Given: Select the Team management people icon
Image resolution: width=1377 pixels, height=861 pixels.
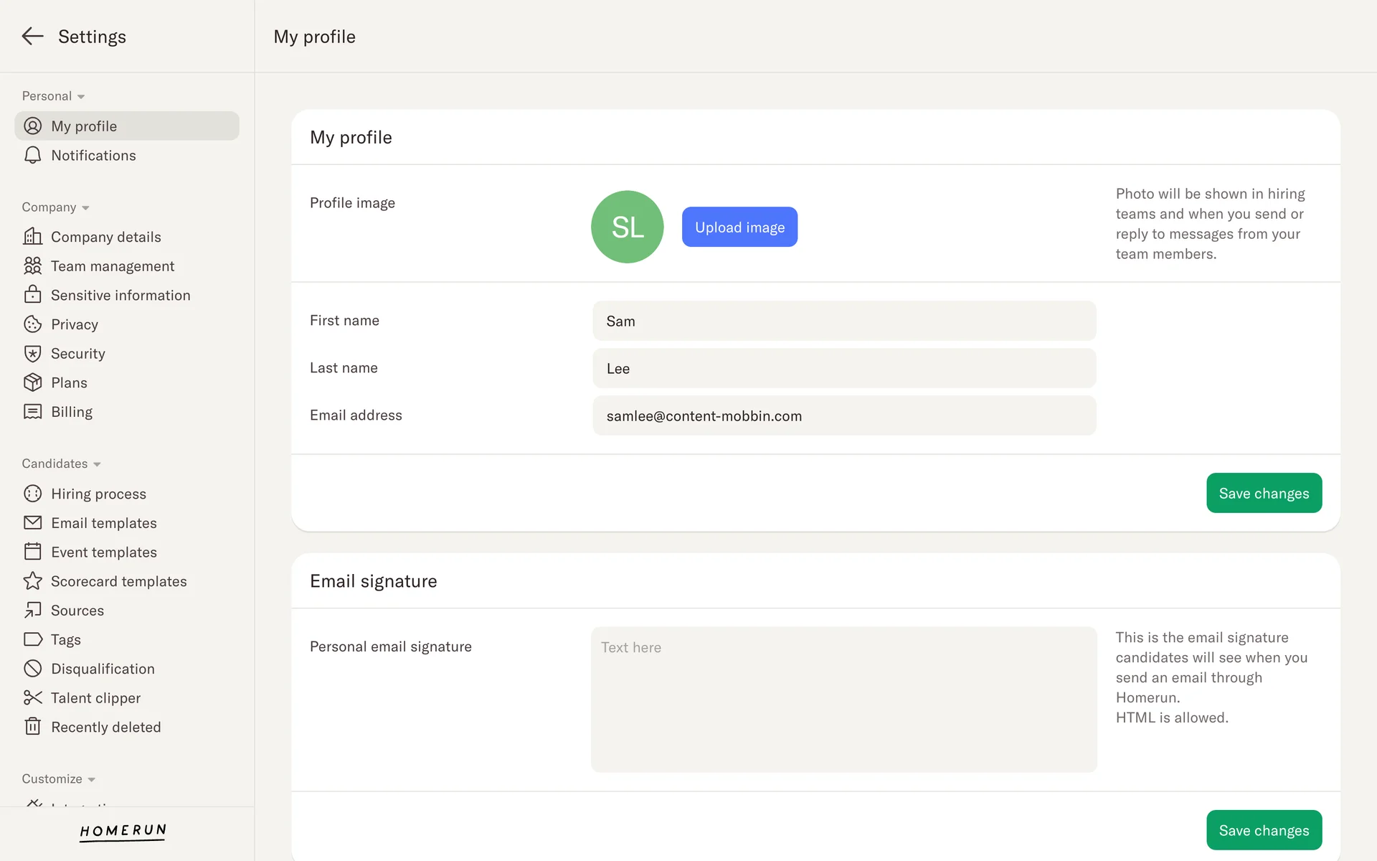Looking at the screenshot, I should pos(32,266).
